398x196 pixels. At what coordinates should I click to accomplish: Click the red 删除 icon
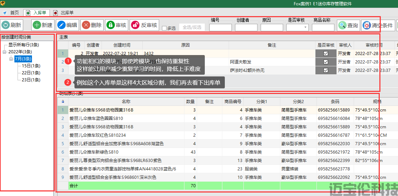86,25
